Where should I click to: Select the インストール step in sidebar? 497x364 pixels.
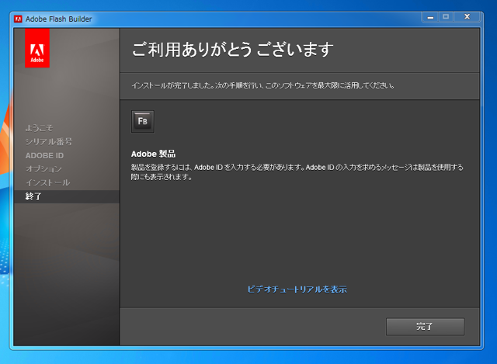48,182
